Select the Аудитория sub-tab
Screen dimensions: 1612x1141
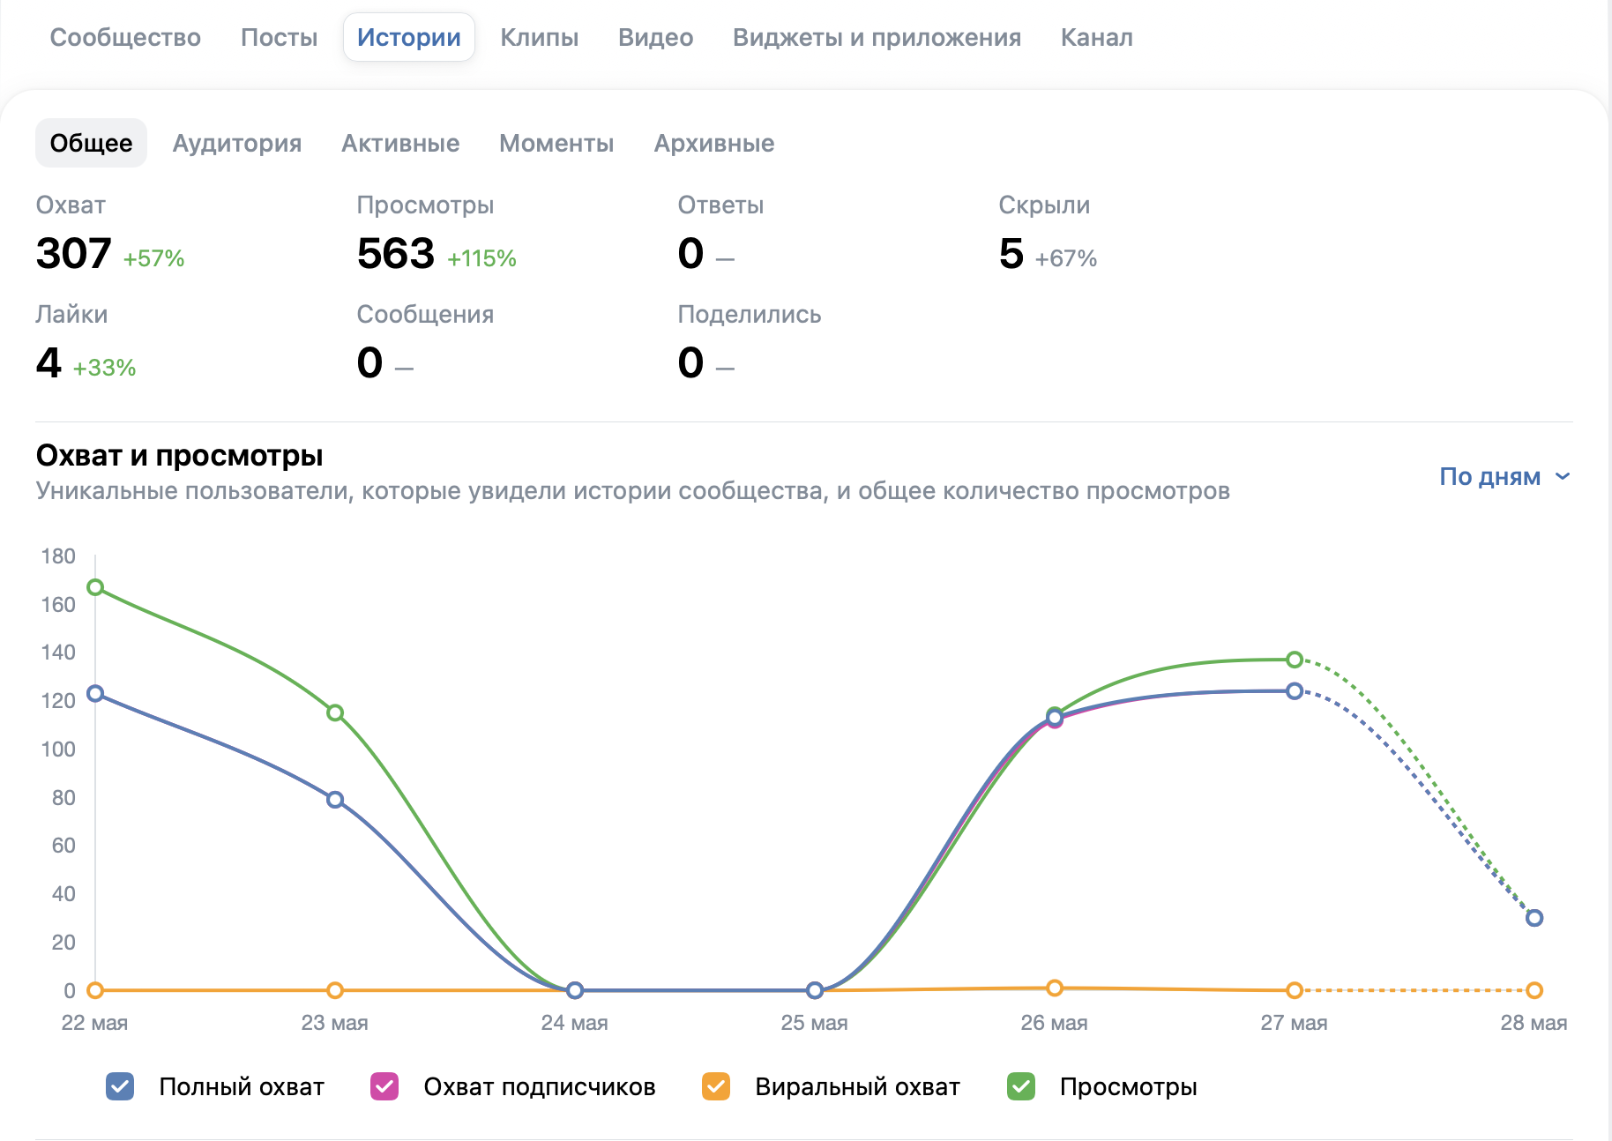tap(237, 143)
